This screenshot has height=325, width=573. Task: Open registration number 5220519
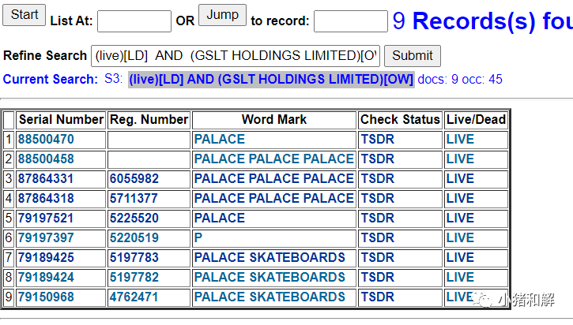(x=134, y=237)
